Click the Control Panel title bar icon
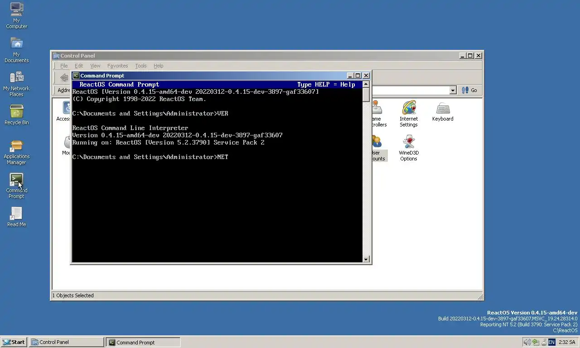Image resolution: width=580 pixels, height=348 pixels. [x=56, y=56]
